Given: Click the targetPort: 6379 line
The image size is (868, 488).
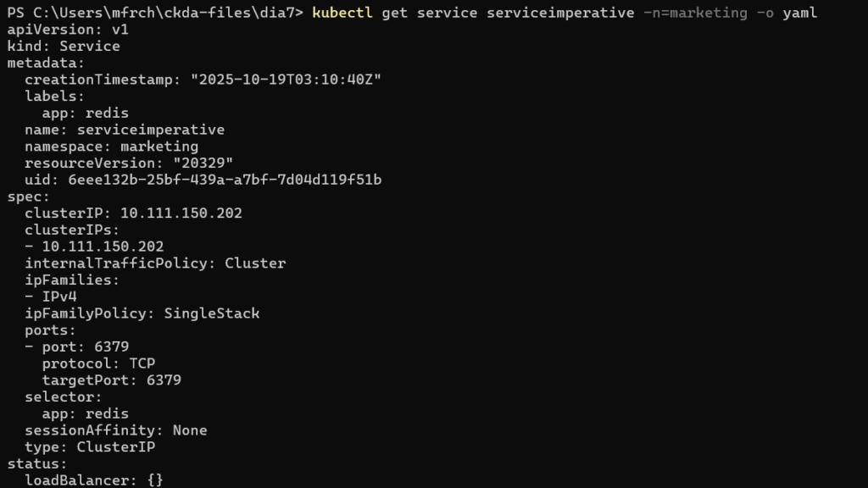Looking at the screenshot, I should tap(111, 380).
